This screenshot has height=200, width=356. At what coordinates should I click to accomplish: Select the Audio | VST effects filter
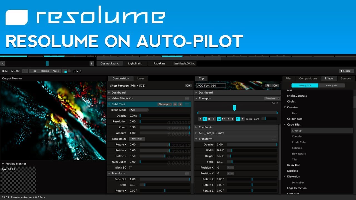coord(332,86)
